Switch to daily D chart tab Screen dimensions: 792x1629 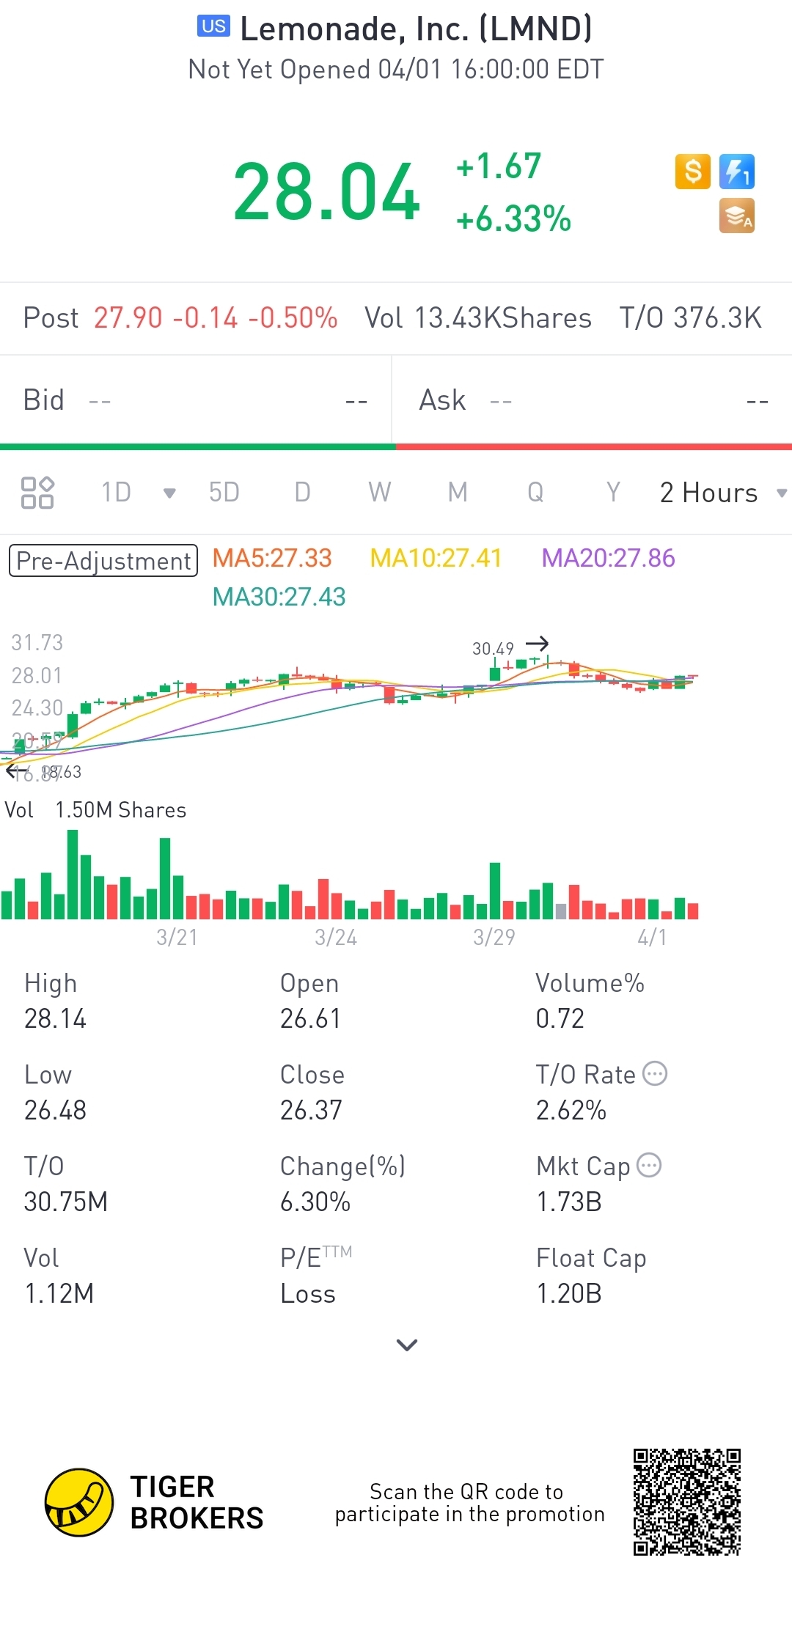pyautogui.click(x=302, y=493)
